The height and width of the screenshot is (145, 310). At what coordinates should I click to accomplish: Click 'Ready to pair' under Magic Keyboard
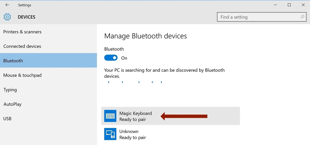(133, 120)
